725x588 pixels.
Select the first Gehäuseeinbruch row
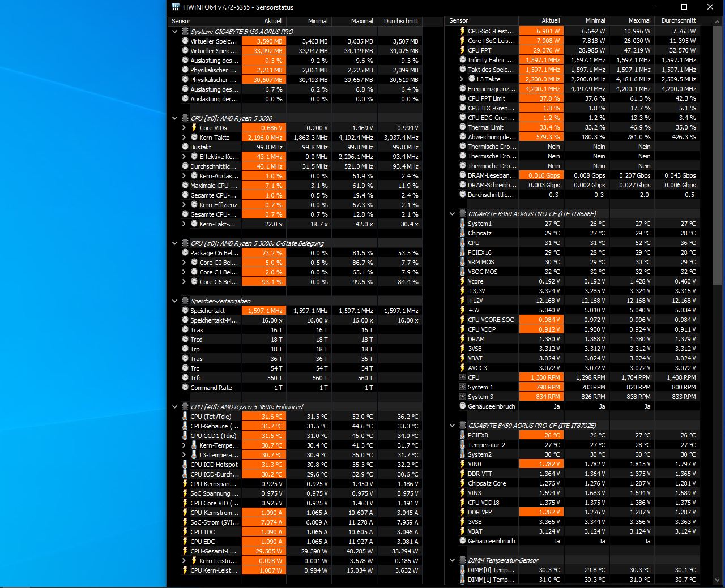point(574,406)
